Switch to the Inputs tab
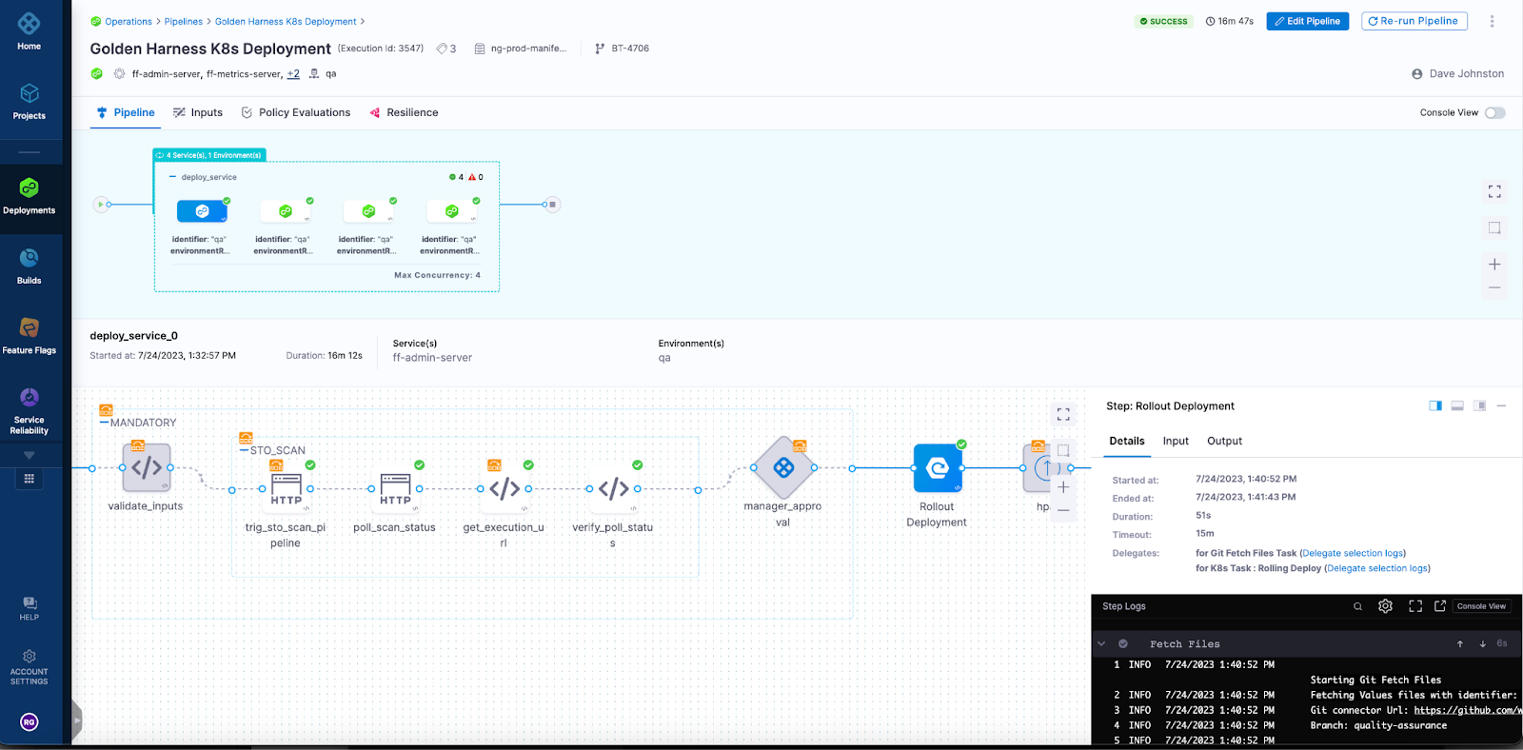The image size is (1523, 750). coord(198,112)
